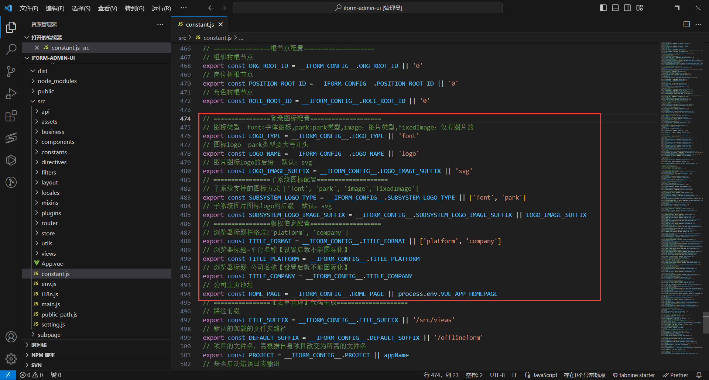This screenshot has width=709, height=380.
Task: Toggle the secondary side bar layout button
Action: pyautogui.click(x=627, y=8)
